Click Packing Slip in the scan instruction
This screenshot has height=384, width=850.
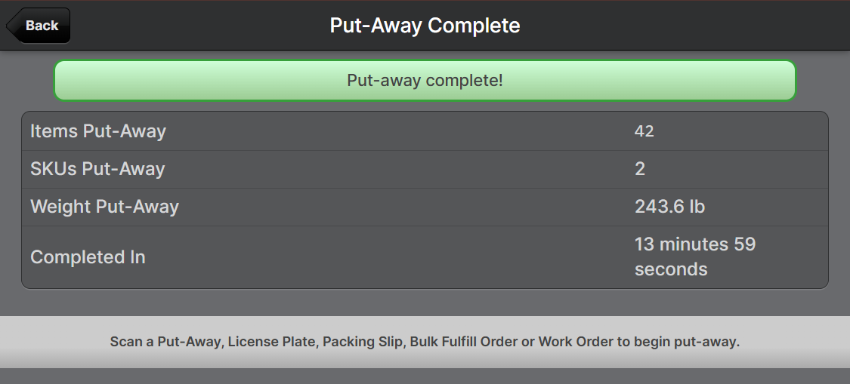tap(363, 342)
